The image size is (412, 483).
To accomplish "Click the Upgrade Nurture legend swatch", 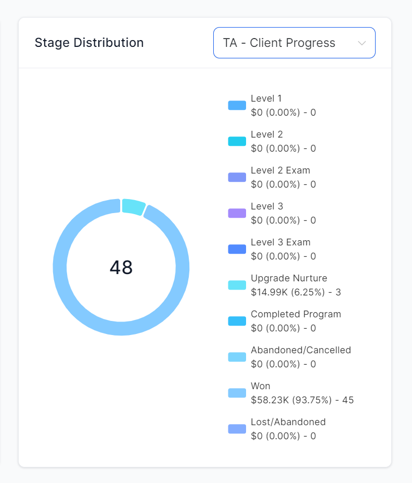I will [x=237, y=285].
